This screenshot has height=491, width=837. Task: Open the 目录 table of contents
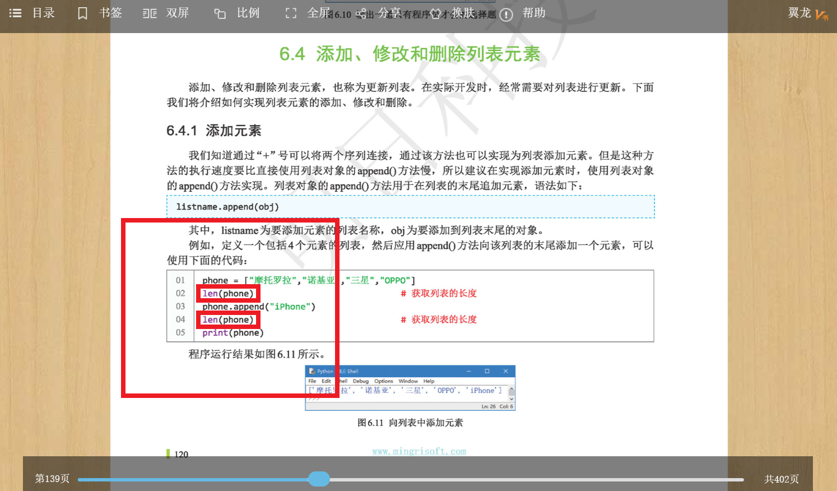(32, 13)
